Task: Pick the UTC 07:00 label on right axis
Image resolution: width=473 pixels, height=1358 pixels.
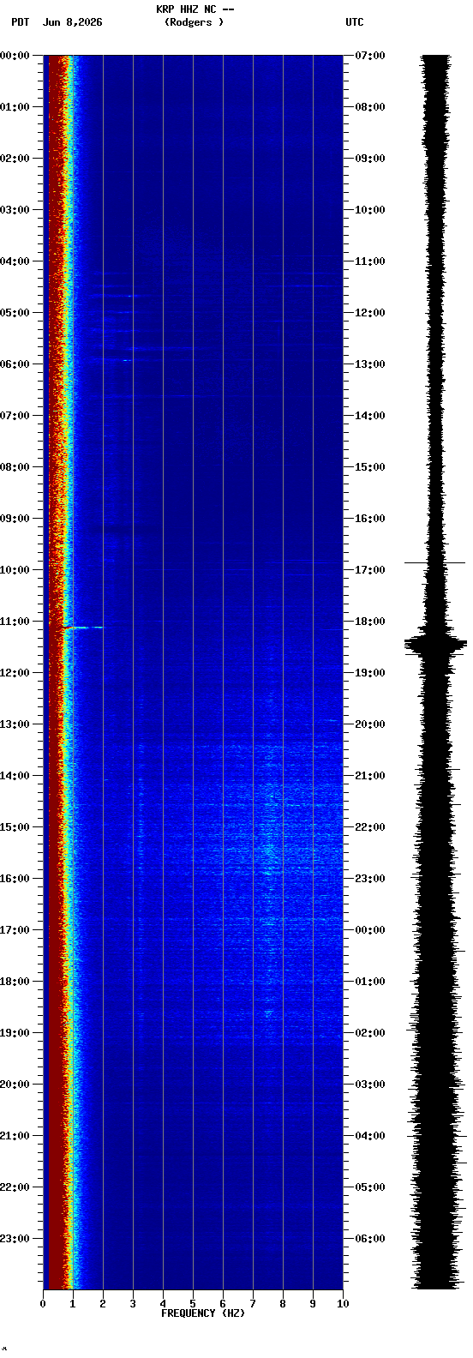Action: pyautogui.click(x=369, y=56)
